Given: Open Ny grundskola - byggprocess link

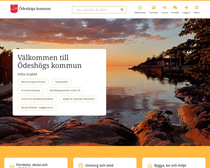Looking at the screenshot, I should tap(37, 107).
